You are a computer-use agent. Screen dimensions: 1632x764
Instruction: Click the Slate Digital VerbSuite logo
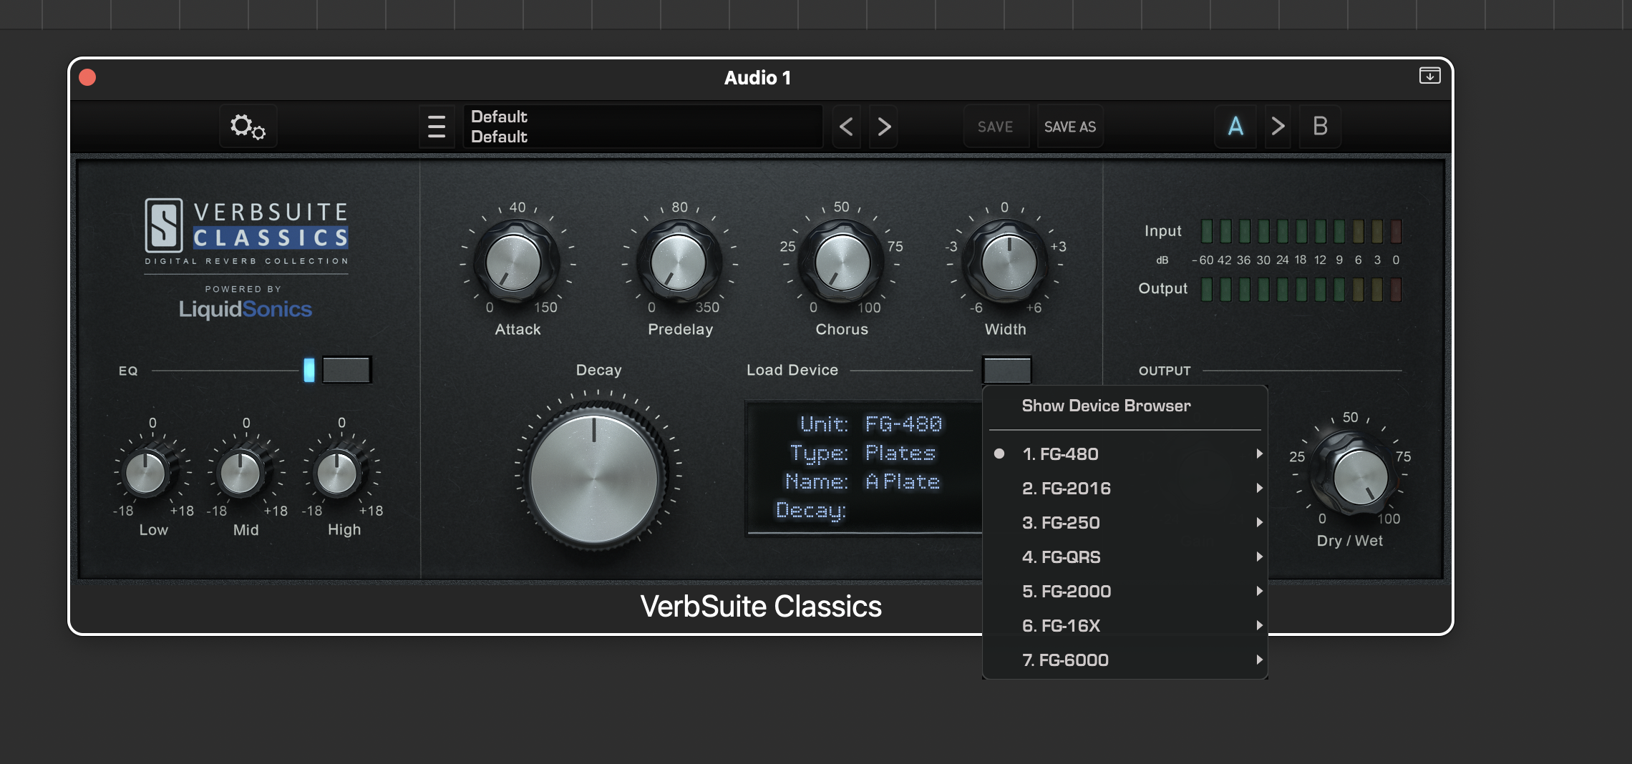(x=246, y=231)
